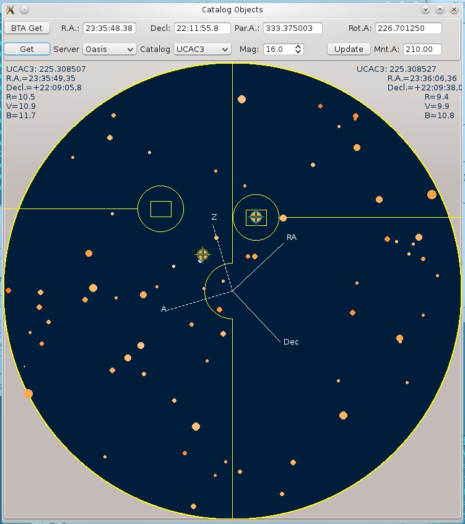Open the Catalog dropdown showing UCAC3

202,49
